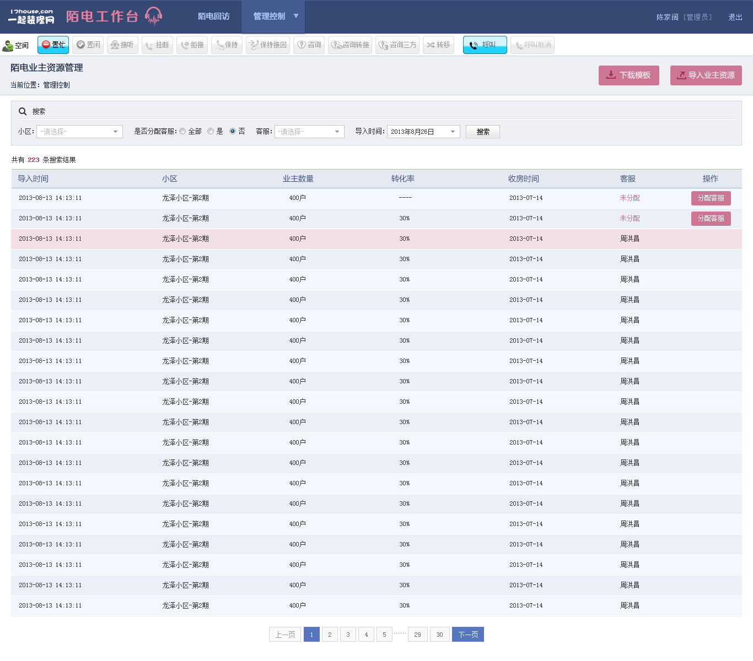Click the headphone logo next to 陌电工作台

point(154,17)
